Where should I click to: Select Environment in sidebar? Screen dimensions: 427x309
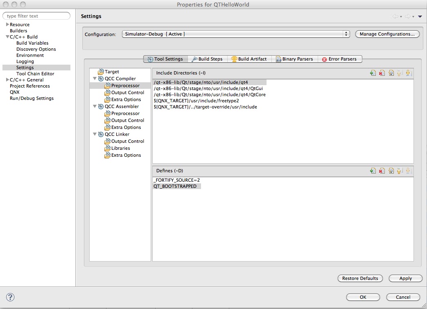(30, 55)
